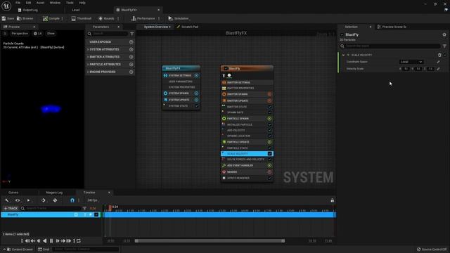This screenshot has width=450, height=253.
Task: Open the File menu
Action: pyautogui.click(x=18, y=3)
